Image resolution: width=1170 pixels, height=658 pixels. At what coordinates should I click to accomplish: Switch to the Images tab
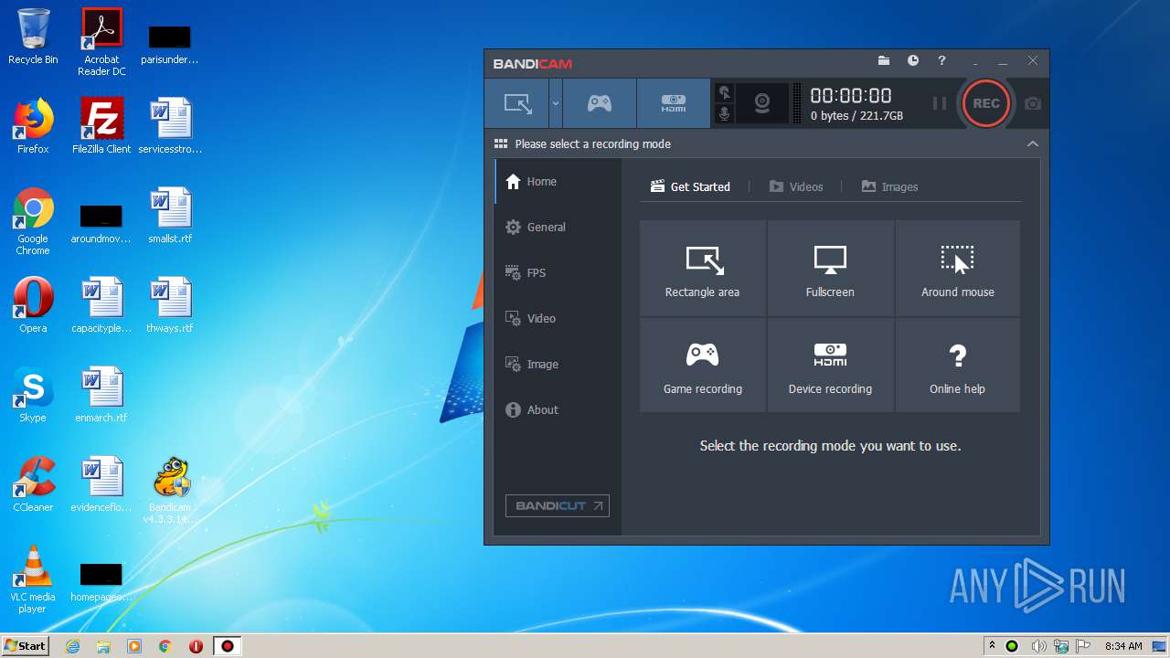[x=889, y=186]
